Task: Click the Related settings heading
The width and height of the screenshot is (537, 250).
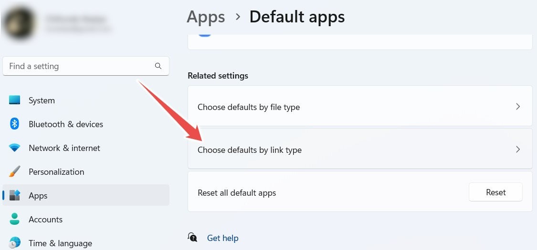Action: tap(218, 76)
